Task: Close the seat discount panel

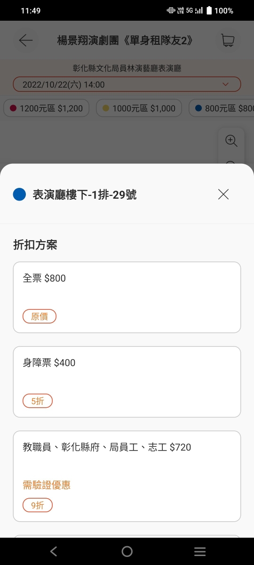Action: (223, 194)
